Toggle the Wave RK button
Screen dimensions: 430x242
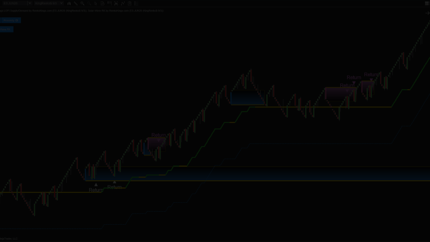(6, 30)
